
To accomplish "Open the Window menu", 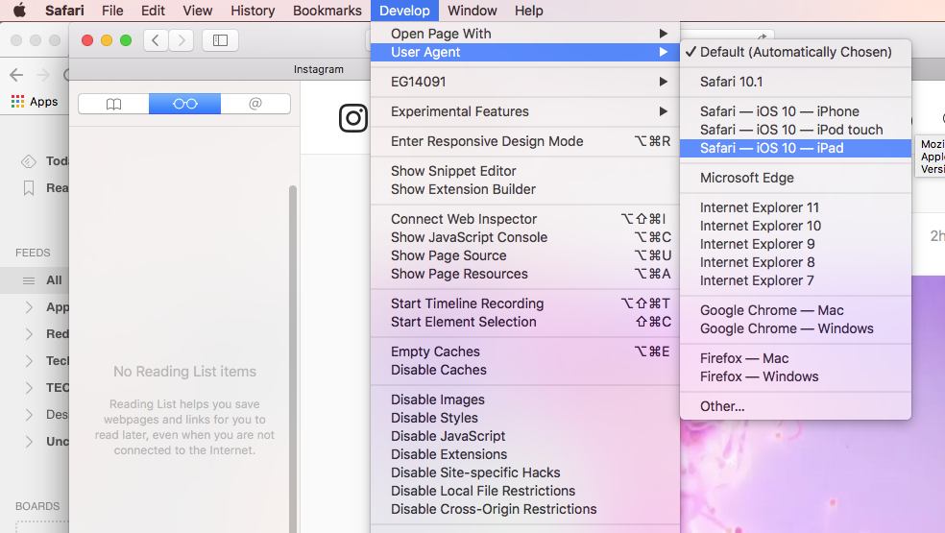I will click(472, 11).
